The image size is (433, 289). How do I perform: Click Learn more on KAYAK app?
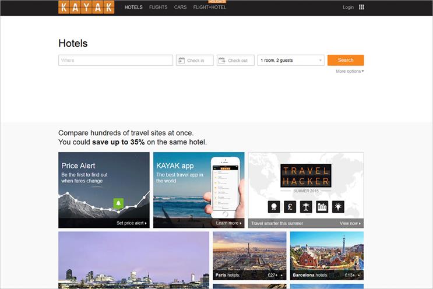pyautogui.click(x=228, y=223)
